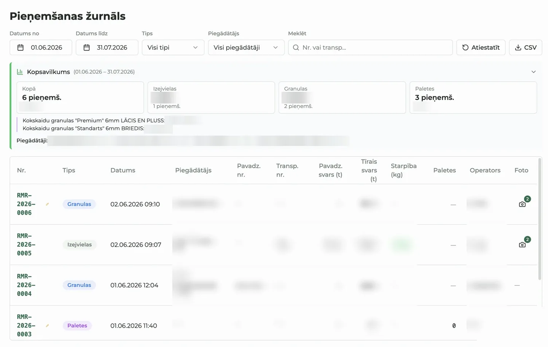This screenshot has height=347, width=548.
Task: Click the search magnifier icon
Action: pos(296,48)
